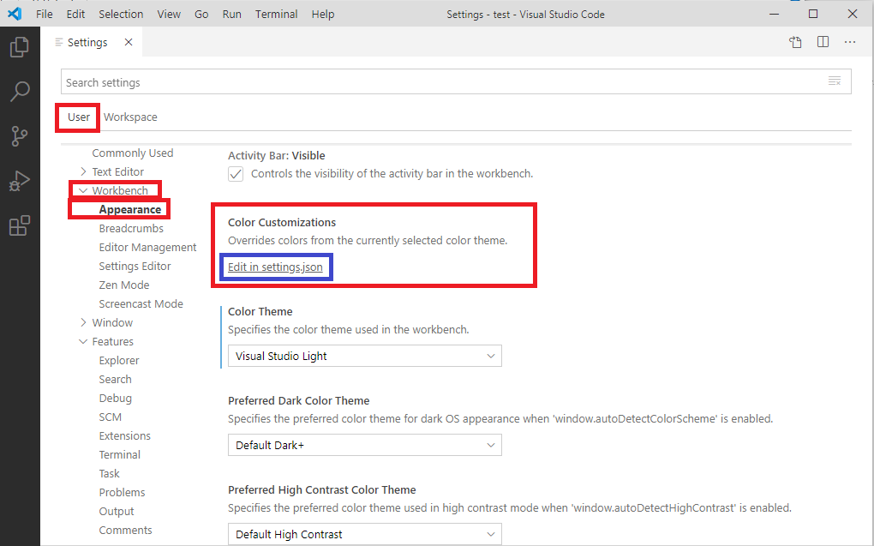Select SCM under Features

click(x=111, y=417)
